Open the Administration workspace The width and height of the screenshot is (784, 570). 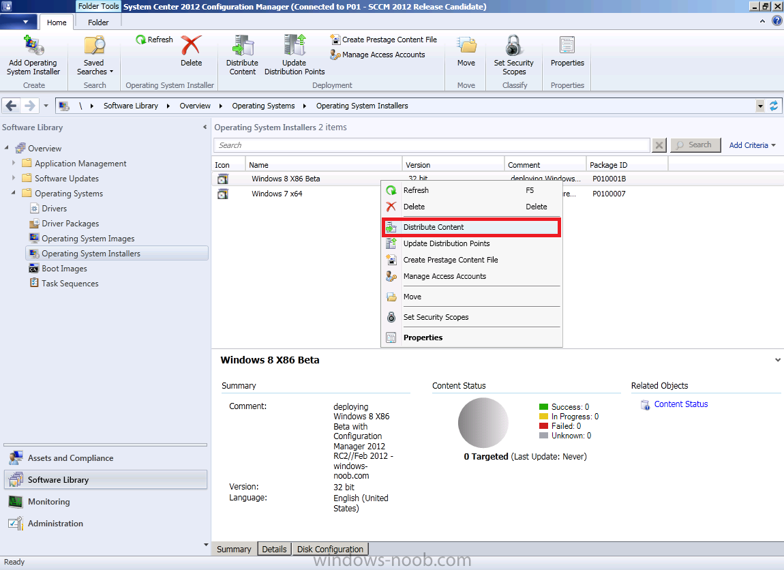pyautogui.click(x=106, y=524)
